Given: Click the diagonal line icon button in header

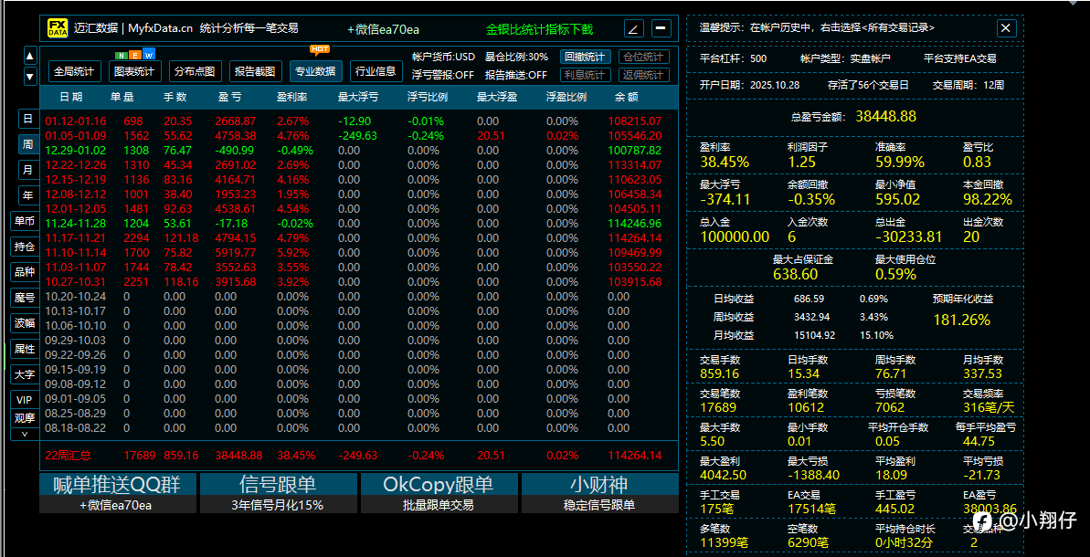Looking at the screenshot, I should [x=634, y=29].
